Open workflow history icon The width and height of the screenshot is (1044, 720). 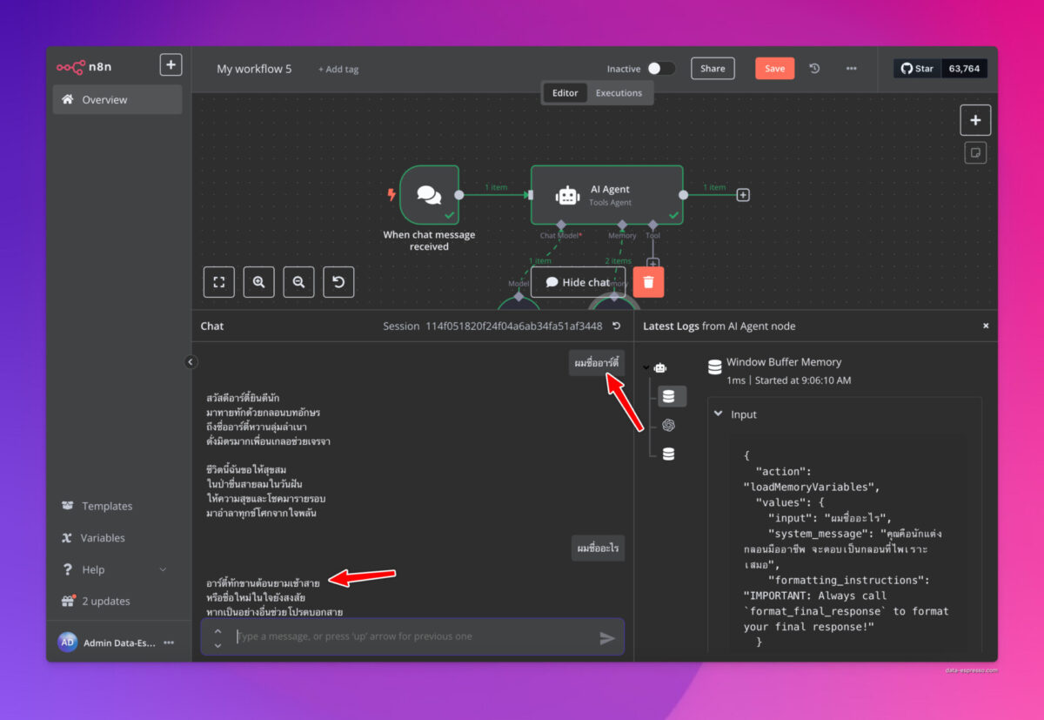coord(814,69)
